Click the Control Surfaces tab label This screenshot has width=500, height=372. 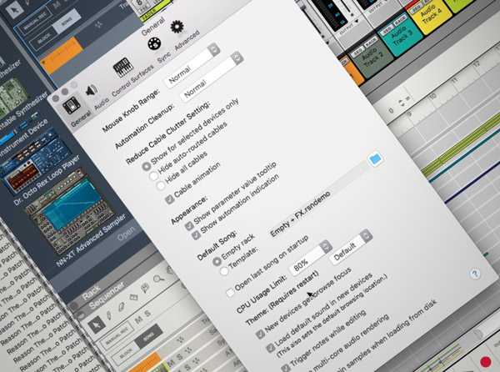pyautogui.click(x=132, y=81)
